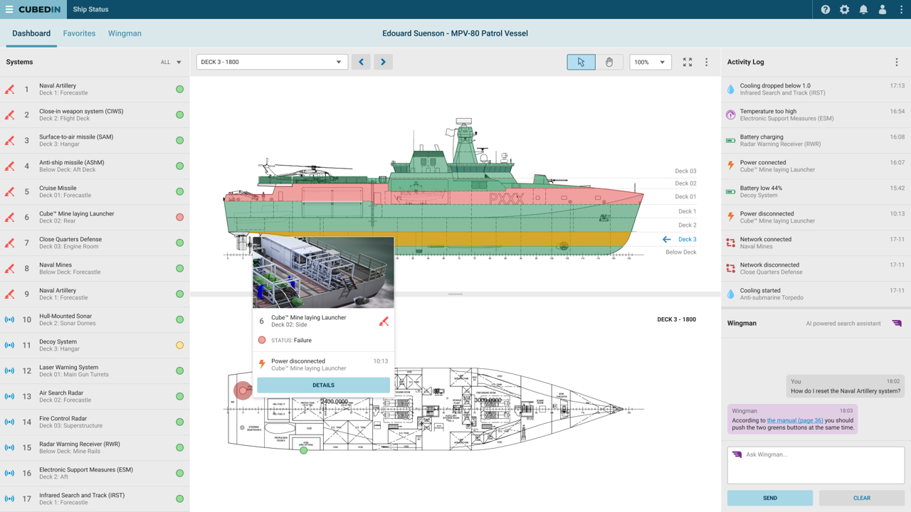Click the red failure indicator for Cube Mine laying Launcher
This screenshot has height=512, width=911.
click(180, 217)
